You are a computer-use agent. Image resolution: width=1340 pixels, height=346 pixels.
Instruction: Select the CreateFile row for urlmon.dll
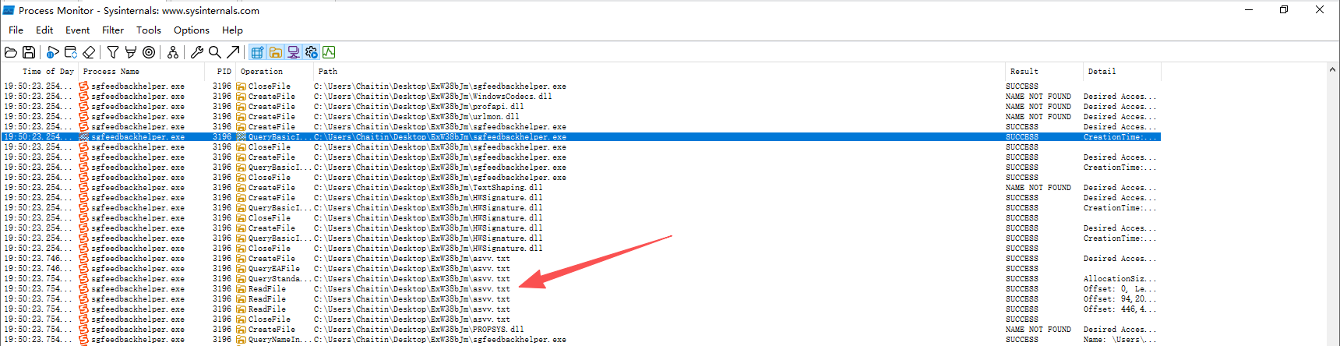pyautogui.click(x=581, y=117)
